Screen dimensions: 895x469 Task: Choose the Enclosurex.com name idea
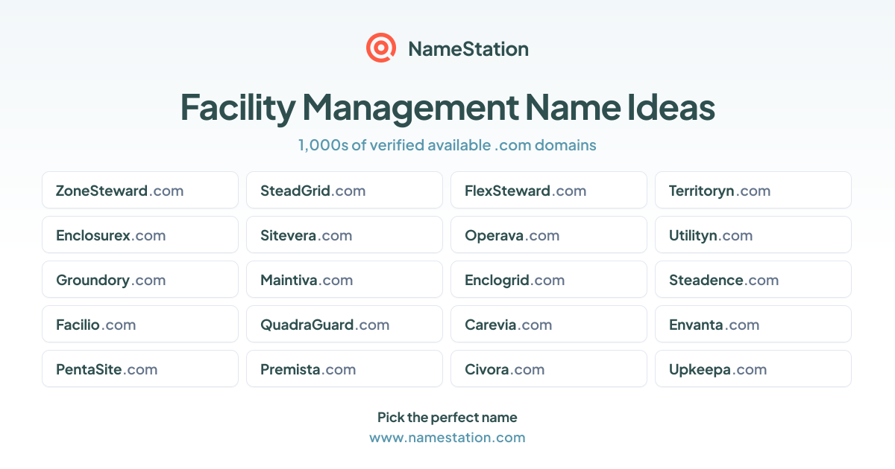click(x=140, y=235)
